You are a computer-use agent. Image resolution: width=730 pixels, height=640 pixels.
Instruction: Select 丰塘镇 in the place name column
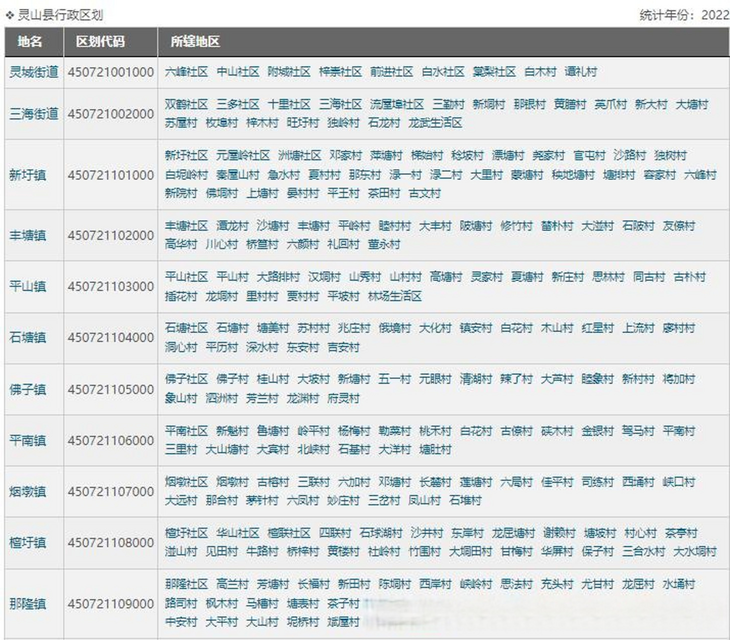point(27,235)
